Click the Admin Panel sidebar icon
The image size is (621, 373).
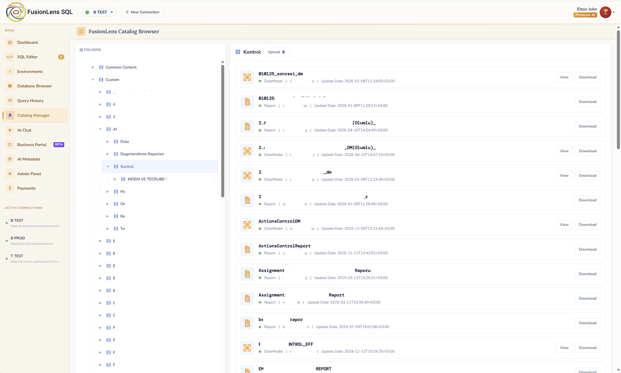pyautogui.click(x=10, y=174)
